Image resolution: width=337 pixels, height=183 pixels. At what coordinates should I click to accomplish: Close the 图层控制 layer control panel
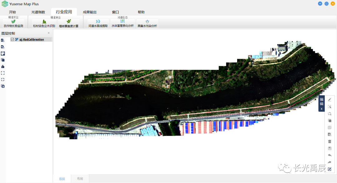[x=49, y=33]
